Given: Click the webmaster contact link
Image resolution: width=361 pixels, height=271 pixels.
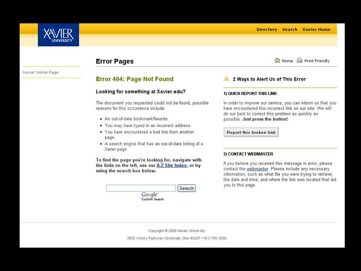Looking at the screenshot, I should tap(257, 169).
